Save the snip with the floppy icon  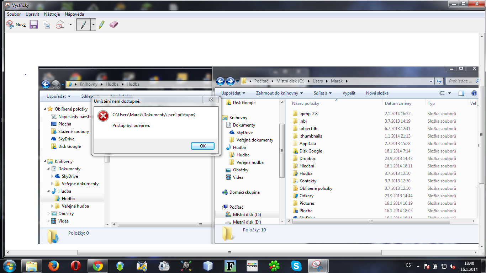34,25
